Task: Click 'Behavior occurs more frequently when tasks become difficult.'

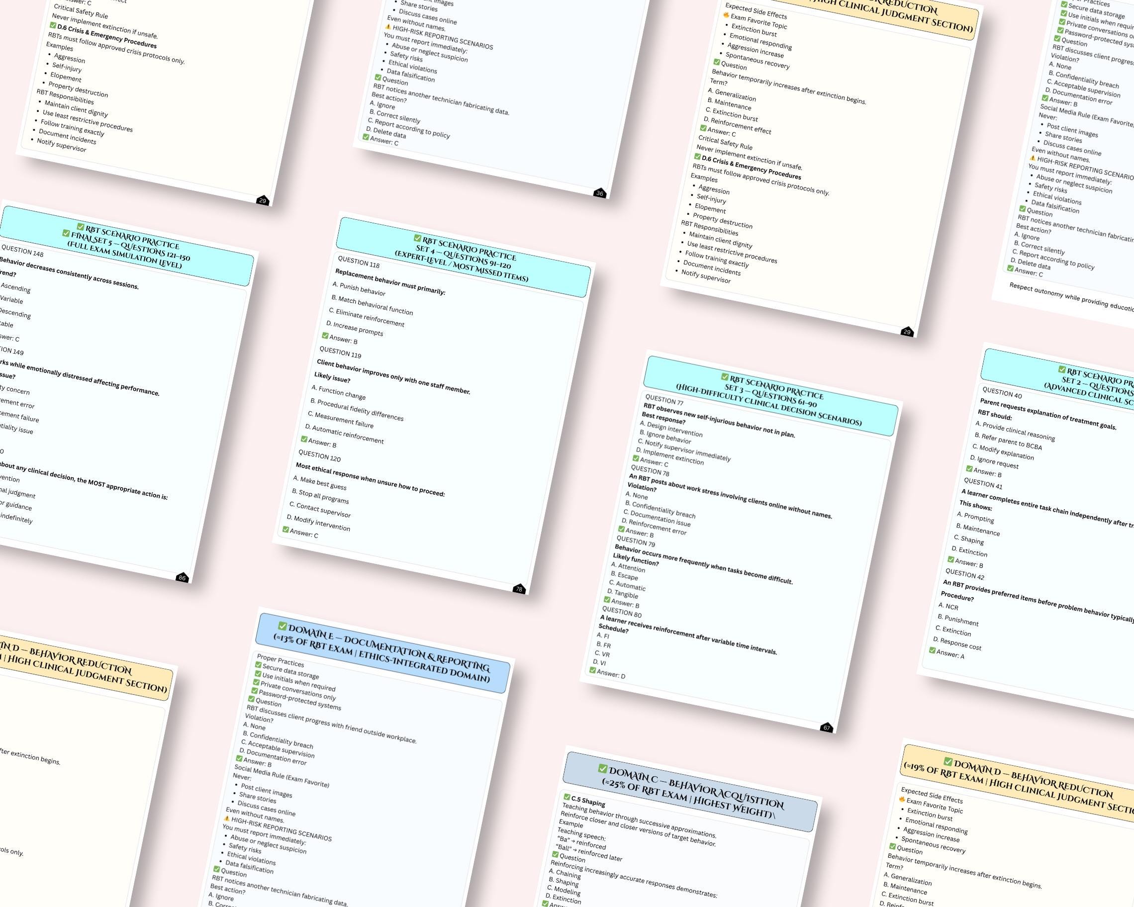Action: [x=703, y=564]
